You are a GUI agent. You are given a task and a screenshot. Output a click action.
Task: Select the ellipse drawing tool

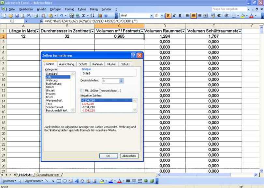[x=65, y=181]
